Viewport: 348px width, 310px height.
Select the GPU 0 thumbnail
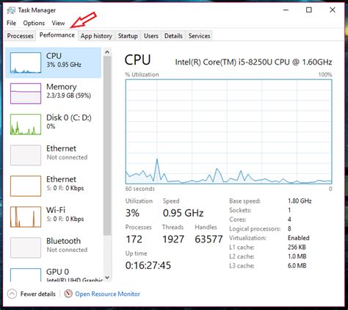point(26,275)
